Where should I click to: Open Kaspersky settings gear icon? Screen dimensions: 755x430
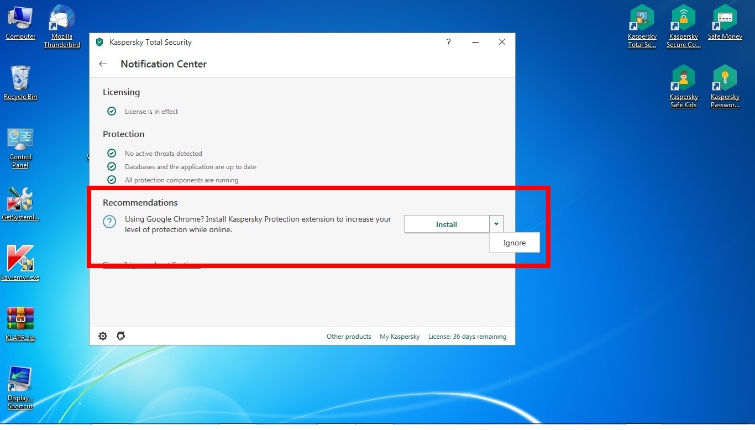pos(103,336)
